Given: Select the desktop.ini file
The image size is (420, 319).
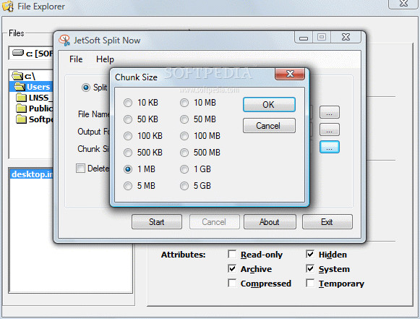Looking at the screenshot, I should pos(32,174).
